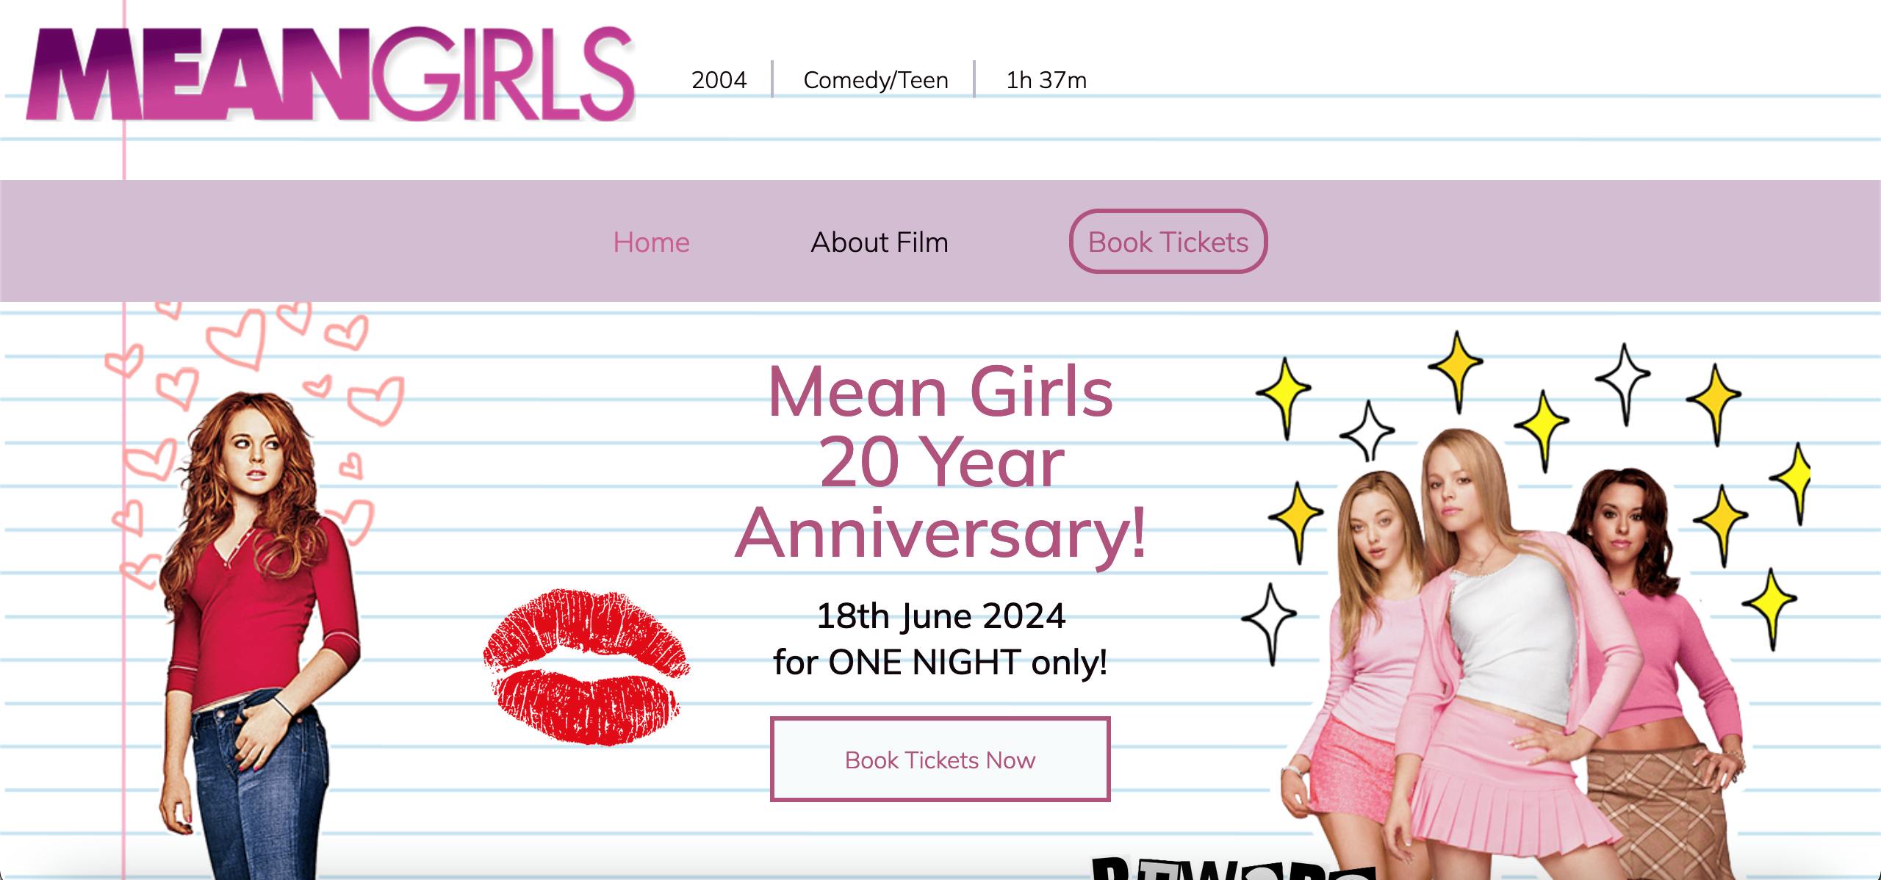Click the rightmost brunette girl's plaid skirt
The width and height of the screenshot is (1881, 880).
point(1661,808)
